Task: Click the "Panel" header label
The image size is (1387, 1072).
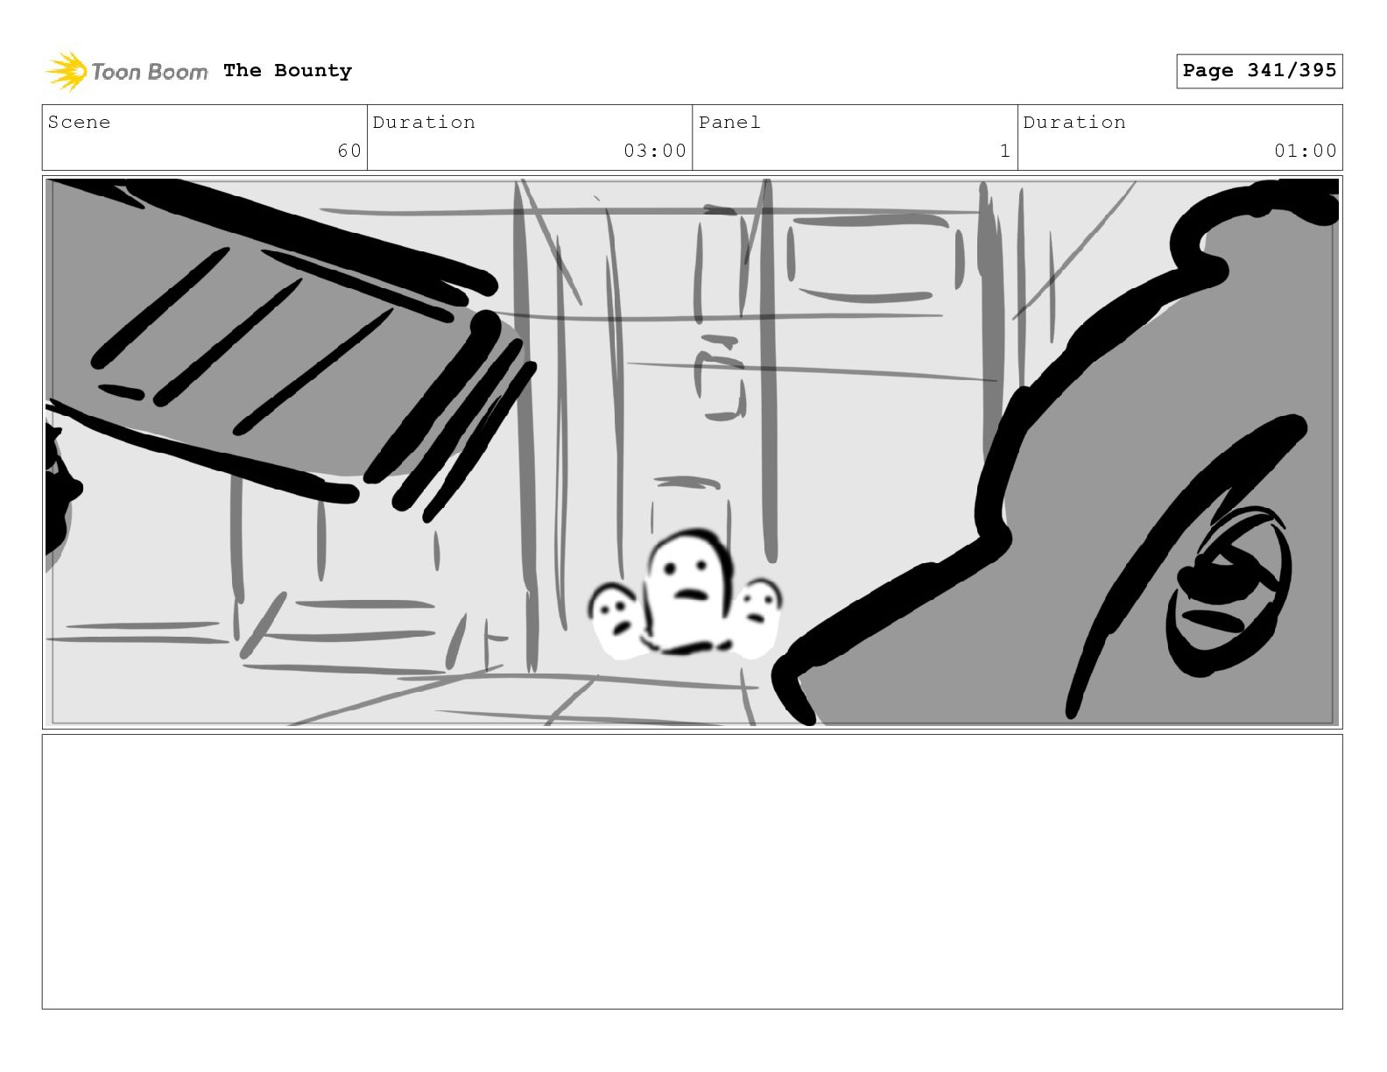Action: pos(729,123)
